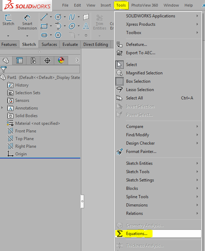Click the Defeature icon
Screen dimensions: 205x251
(120, 44)
